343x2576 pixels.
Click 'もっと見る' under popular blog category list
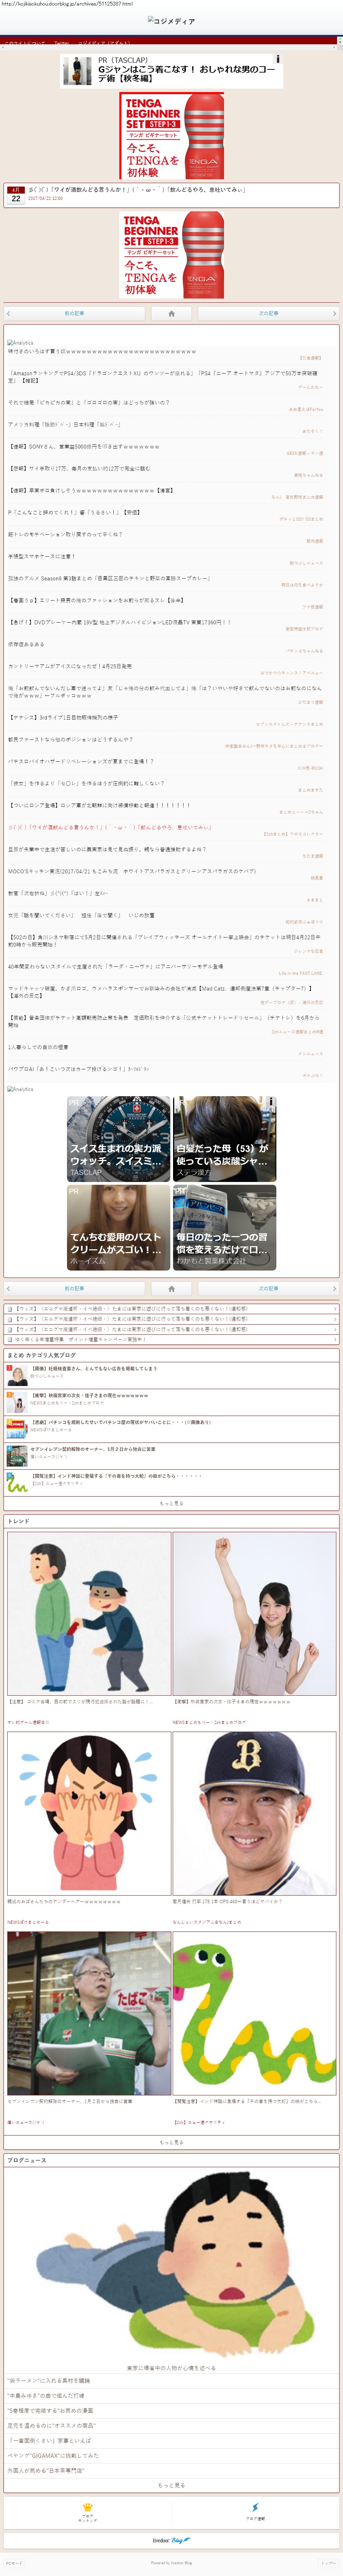tap(171, 1503)
